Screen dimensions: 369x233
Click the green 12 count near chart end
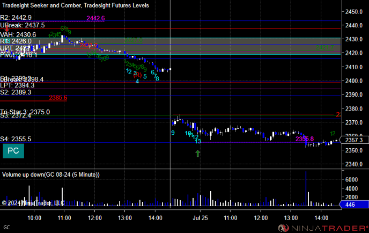tap(333, 134)
